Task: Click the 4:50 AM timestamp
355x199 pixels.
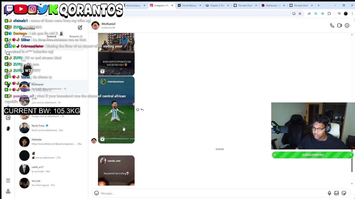Action: [220, 149]
